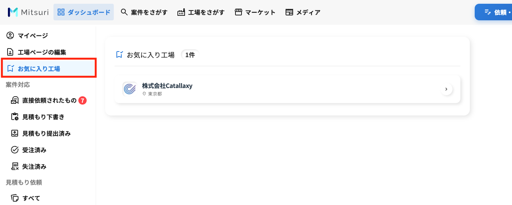Screen dimensions: 512x205
Task: Open the メディア menu item
Action: (303, 12)
